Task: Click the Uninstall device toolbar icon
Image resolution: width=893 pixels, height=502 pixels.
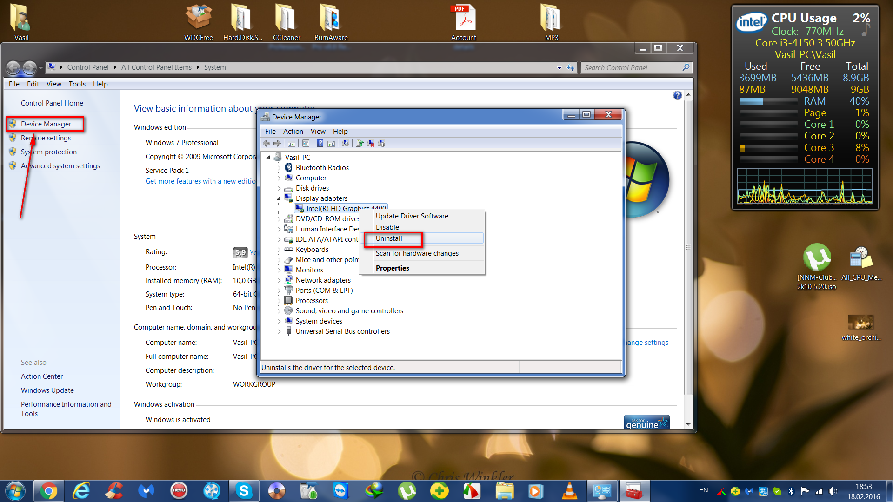Action: coord(371,143)
